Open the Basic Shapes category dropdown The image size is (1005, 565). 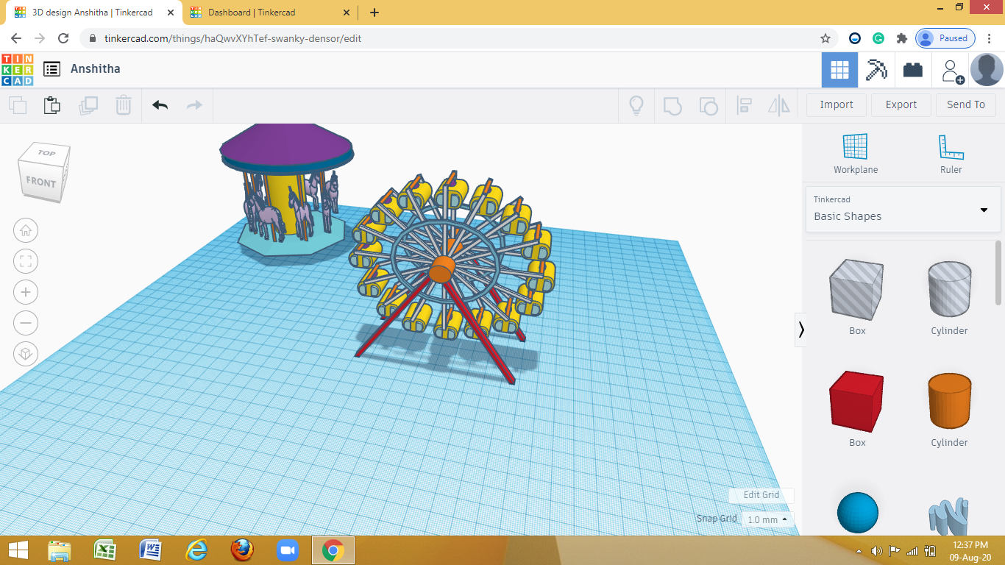[903, 209]
